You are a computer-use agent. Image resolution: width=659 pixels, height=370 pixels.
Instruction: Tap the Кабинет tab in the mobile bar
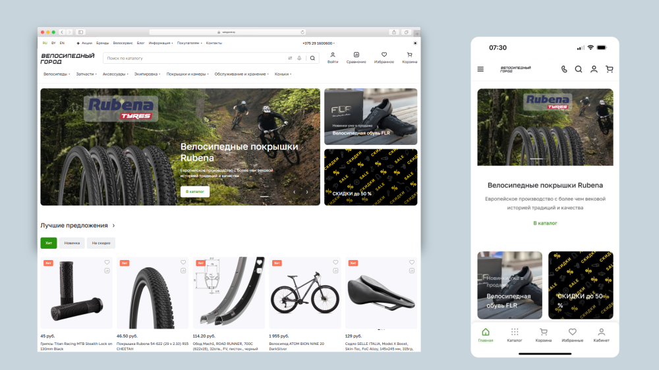602,335
